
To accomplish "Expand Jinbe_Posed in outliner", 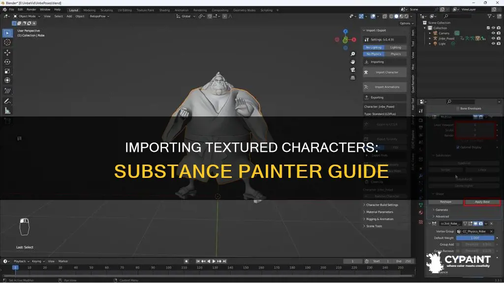I will (x=430, y=38).
